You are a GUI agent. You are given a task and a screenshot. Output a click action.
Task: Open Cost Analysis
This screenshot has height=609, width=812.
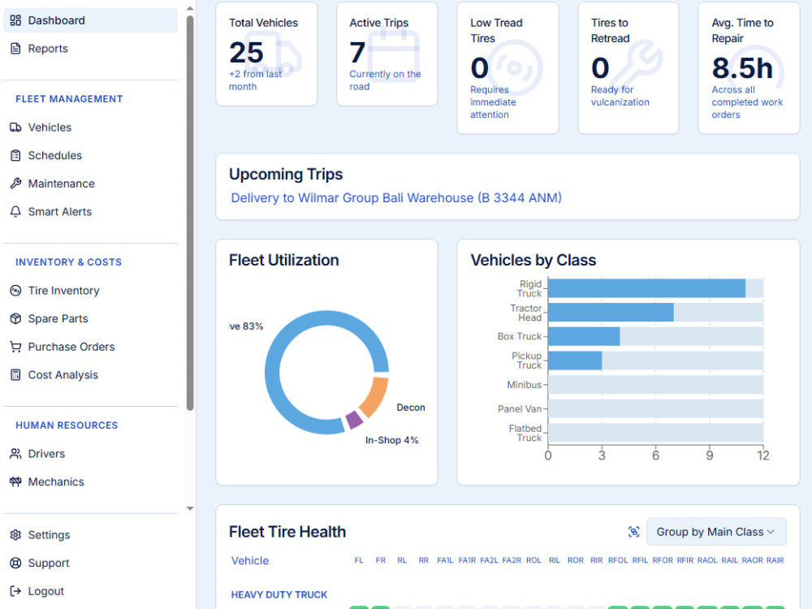click(90, 374)
